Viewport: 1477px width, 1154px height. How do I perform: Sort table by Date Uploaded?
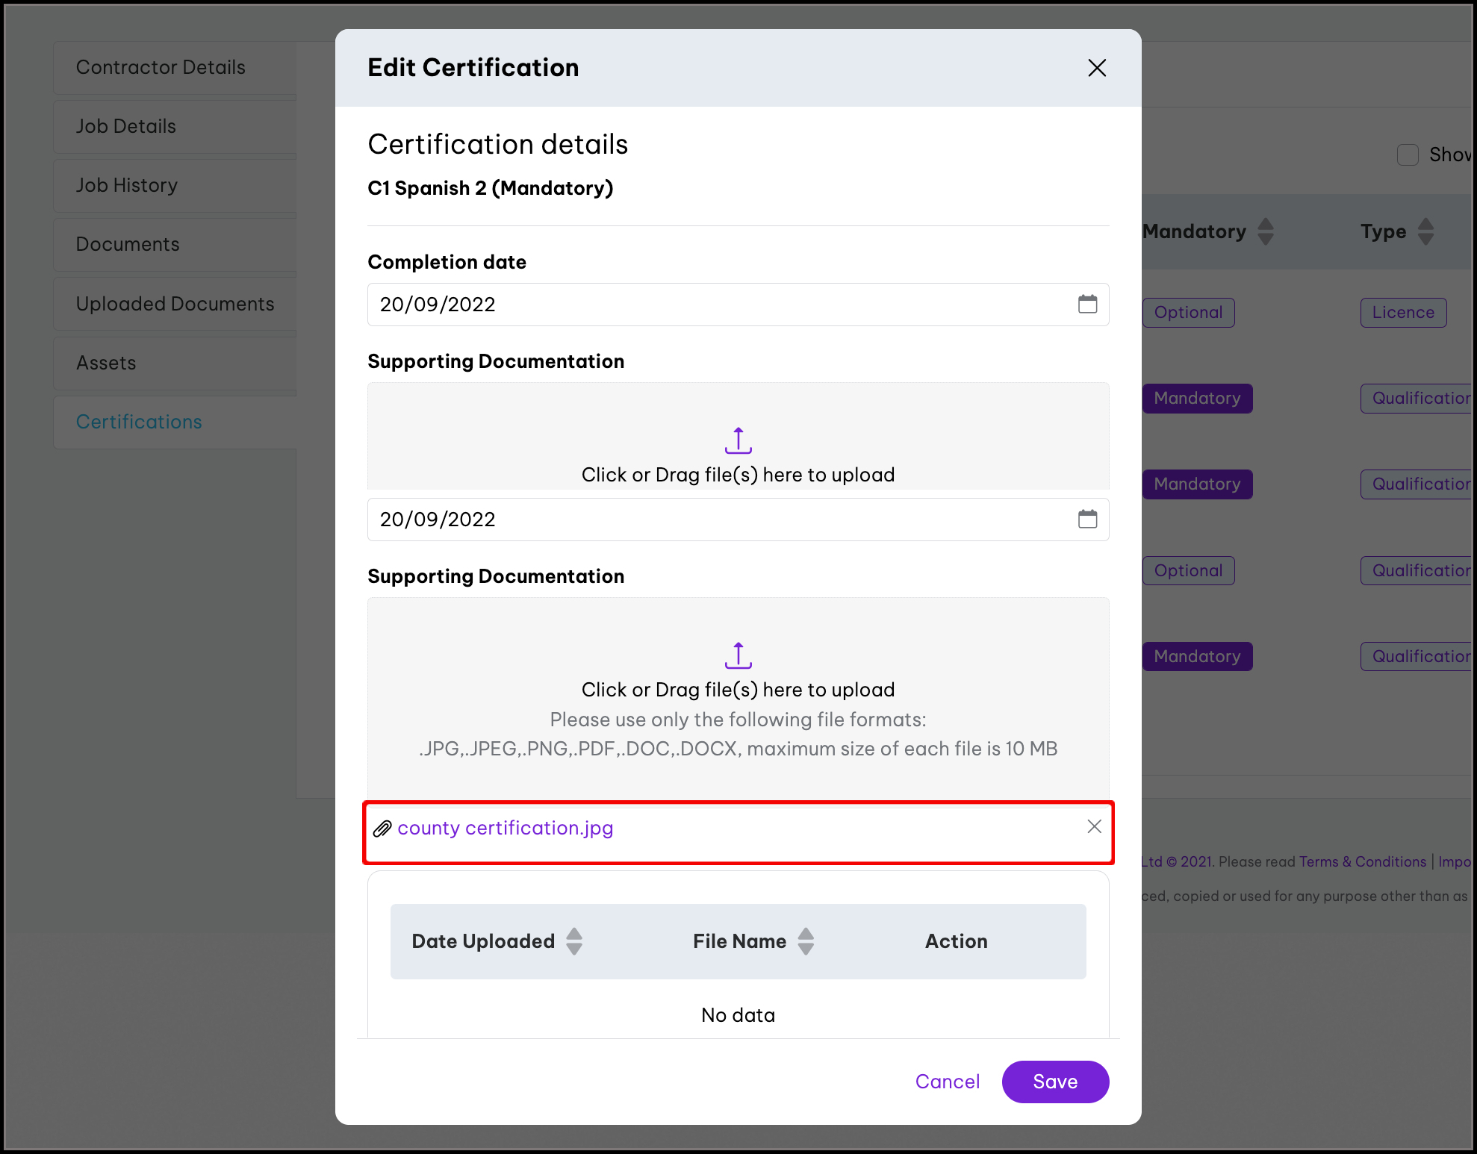point(573,941)
